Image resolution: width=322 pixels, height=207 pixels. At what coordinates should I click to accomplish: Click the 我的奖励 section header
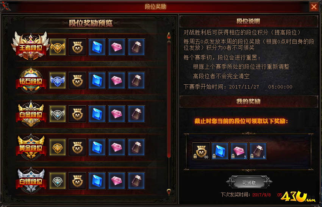coord(249,101)
